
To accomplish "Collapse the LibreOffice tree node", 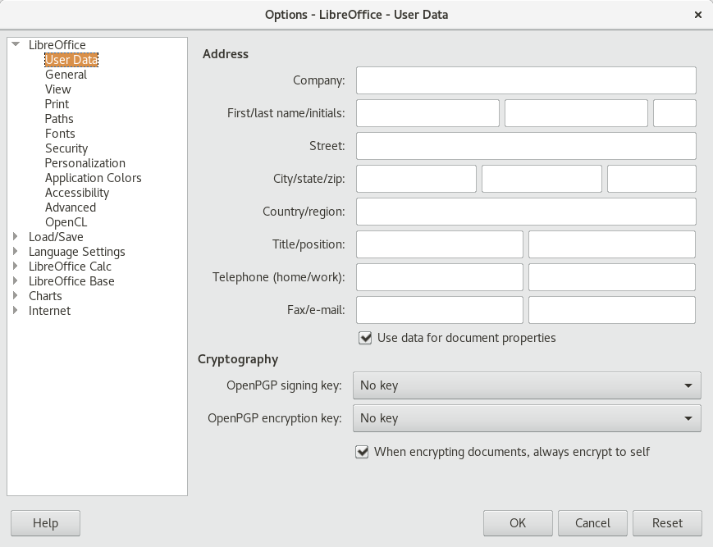I will coord(16,44).
